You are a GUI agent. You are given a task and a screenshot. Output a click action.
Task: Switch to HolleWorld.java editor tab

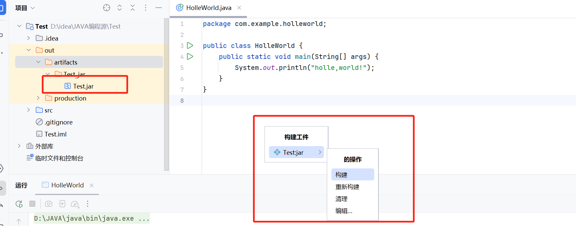pos(209,8)
